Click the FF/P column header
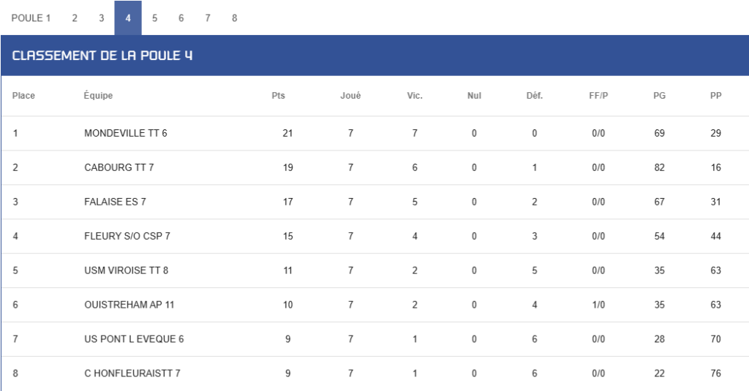 (598, 96)
